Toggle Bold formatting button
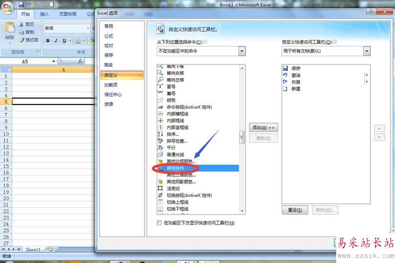The height and width of the screenshot is (263, 395). point(48,41)
